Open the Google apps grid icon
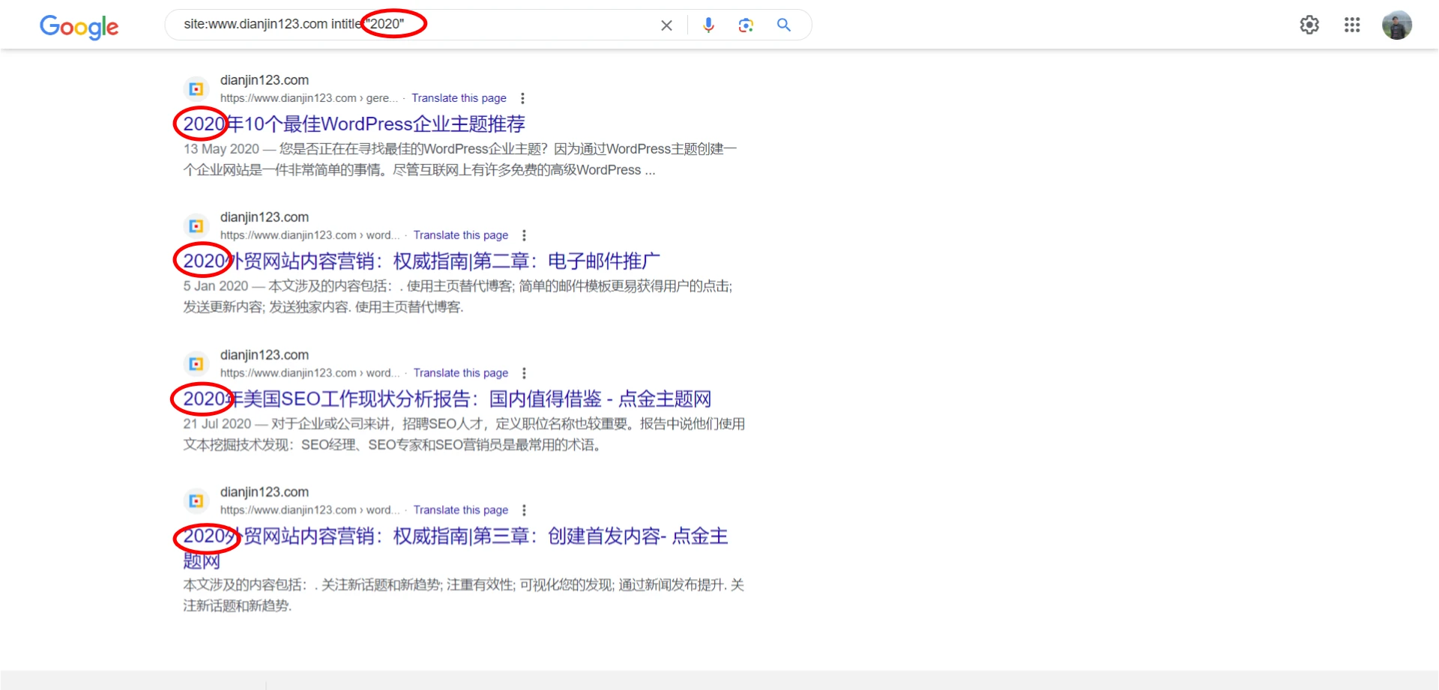This screenshot has height=690, width=1439. pyautogui.click(x=1352, y=25)
